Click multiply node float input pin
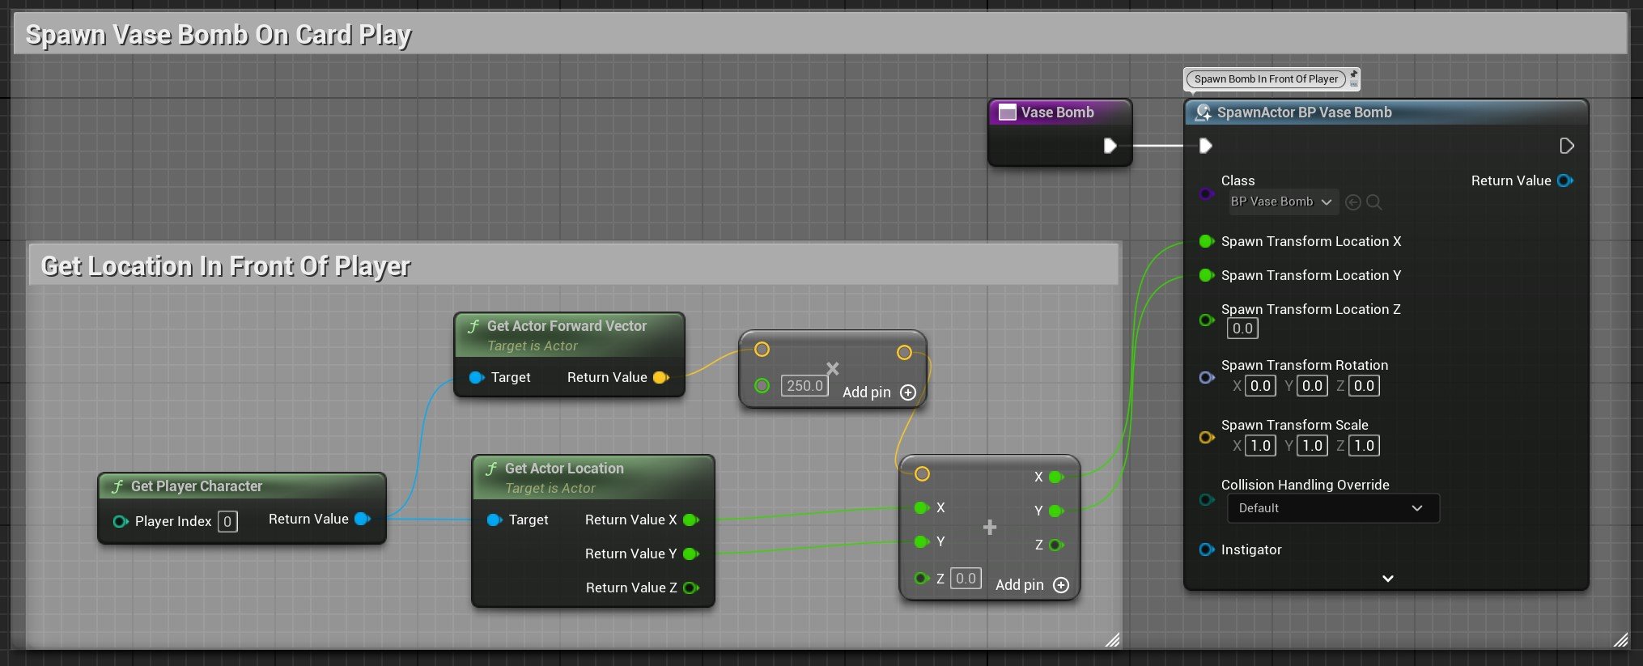Image resolution: width=1643 pixels, height=666 pixels. [x=762, y=385]
